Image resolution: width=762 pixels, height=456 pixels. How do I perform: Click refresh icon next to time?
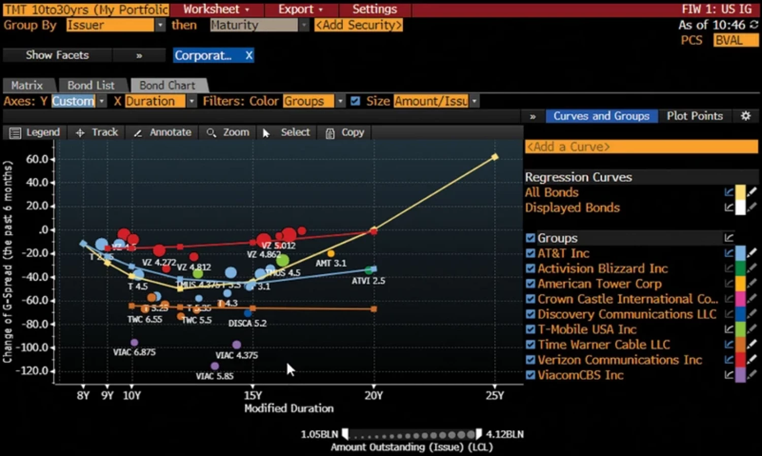(x=754, y=25)
